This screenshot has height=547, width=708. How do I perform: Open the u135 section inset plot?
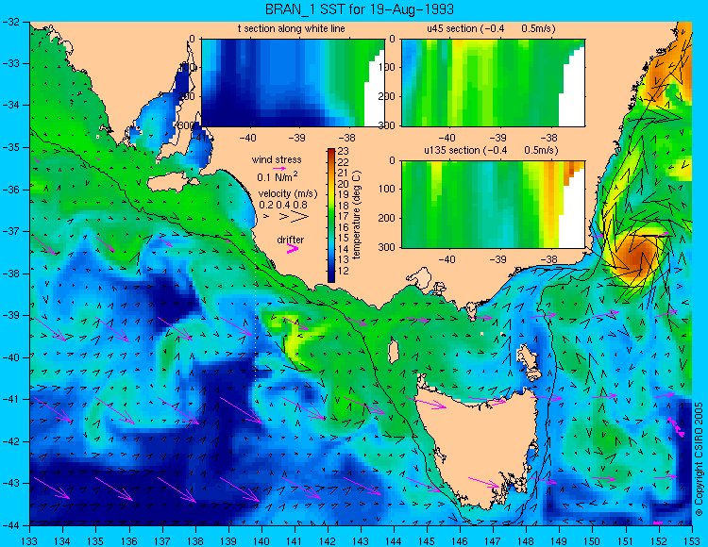[493, 205]
